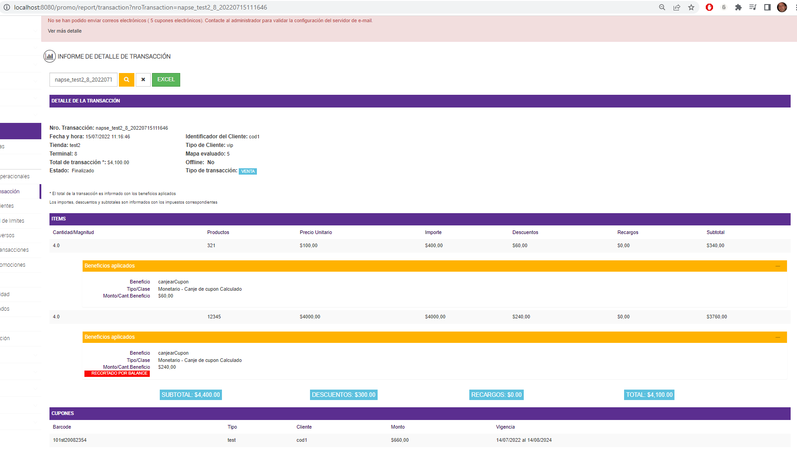The width and height of the screenshot is (797, 454).
Task: Open the Chrome profile avatar
Action: 782,7
